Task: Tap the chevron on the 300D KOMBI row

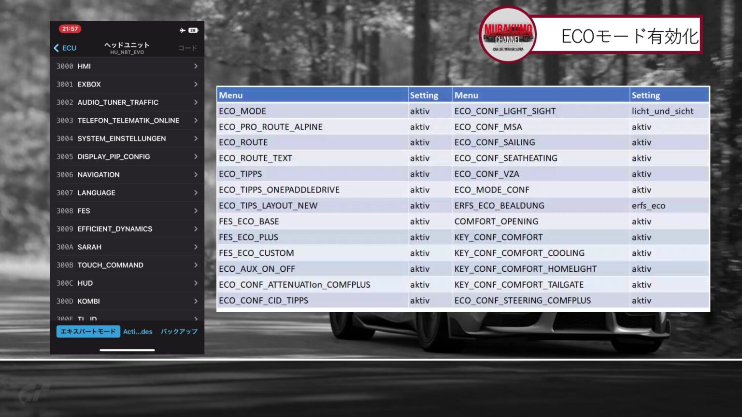Action: (x=196, y=301)
